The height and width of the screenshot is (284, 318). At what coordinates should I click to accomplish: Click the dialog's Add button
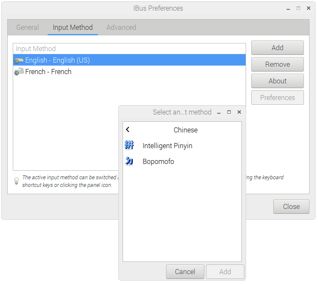225,272
